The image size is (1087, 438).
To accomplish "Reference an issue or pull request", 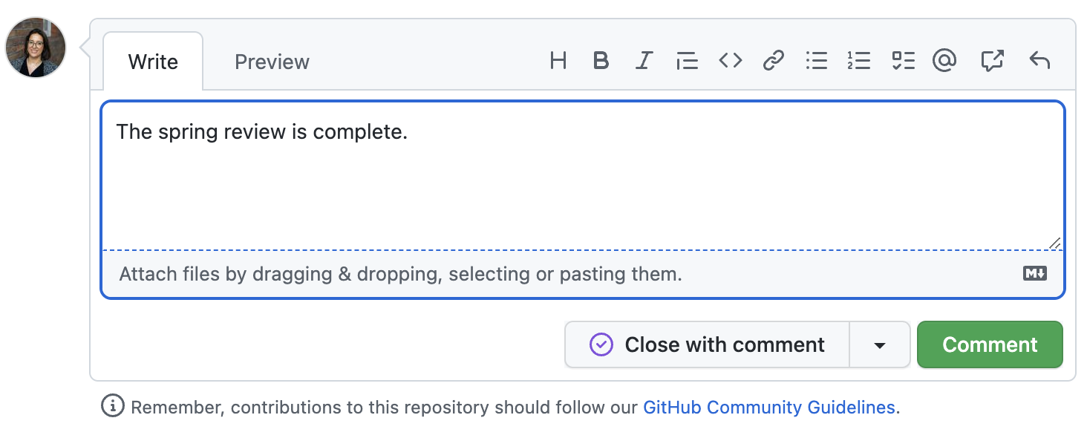I will tap(992, 61).
